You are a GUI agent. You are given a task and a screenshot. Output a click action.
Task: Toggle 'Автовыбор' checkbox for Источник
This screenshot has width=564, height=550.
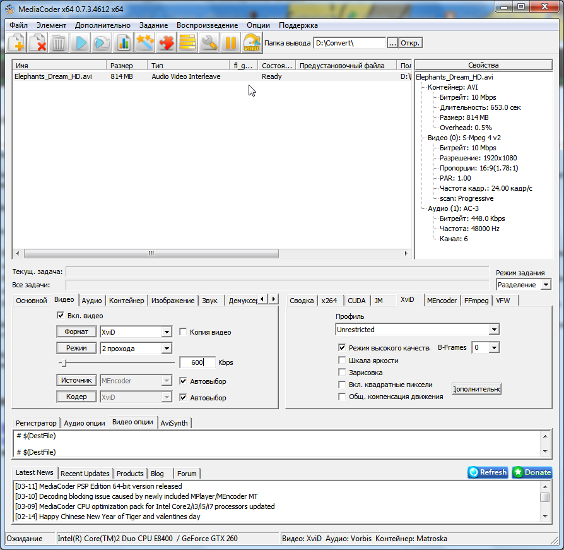click(x=183, y=381)
